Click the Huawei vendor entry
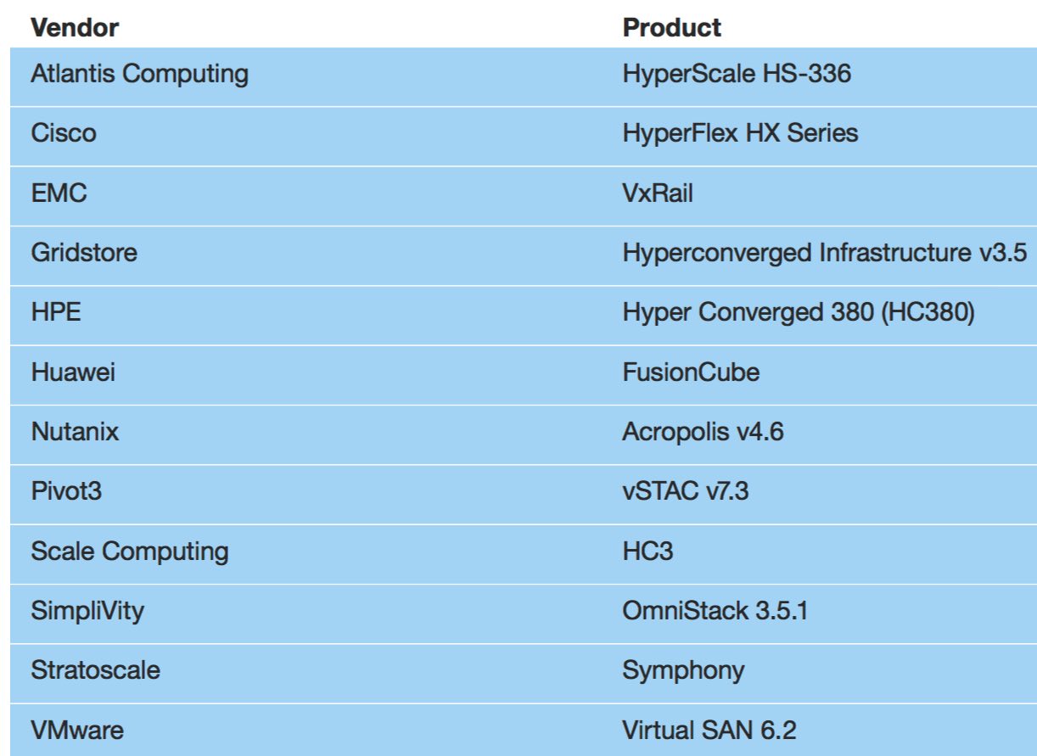The height and width of the screenshot is (756, 1037). pyautogui.click(x=73, y=372)
